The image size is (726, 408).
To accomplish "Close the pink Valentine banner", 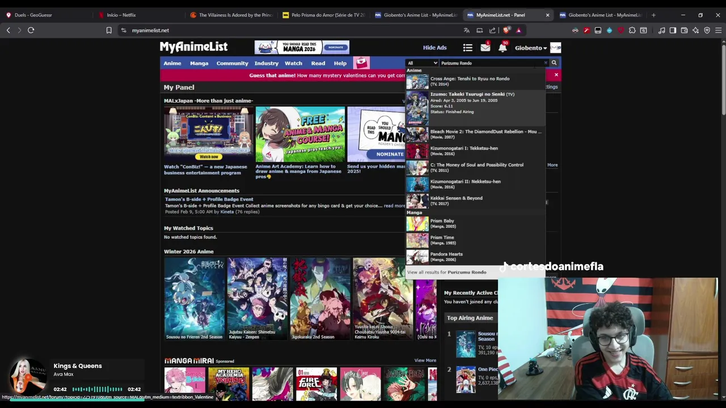I will point(556,75).
